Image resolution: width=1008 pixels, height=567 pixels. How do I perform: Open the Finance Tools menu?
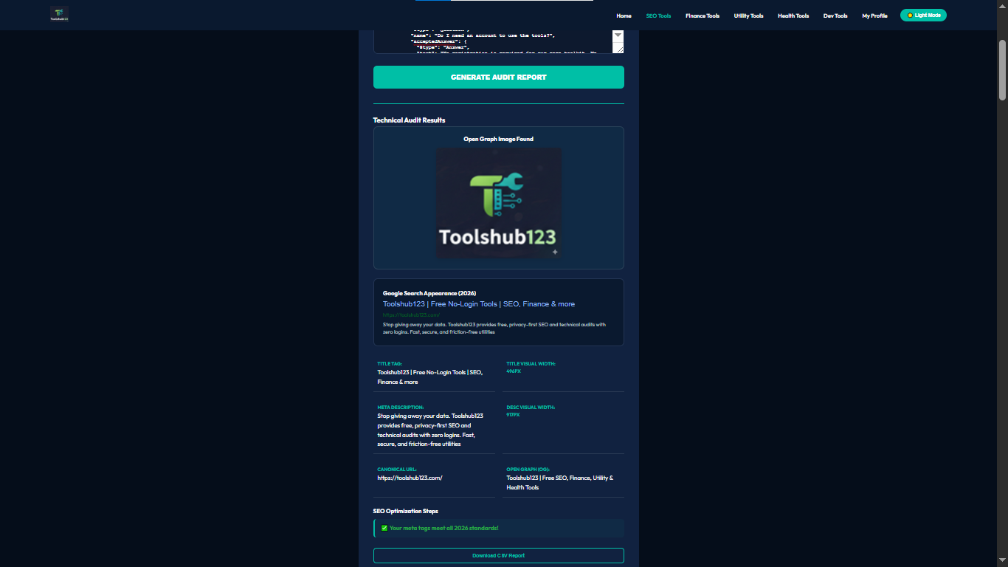click(x=702, y=16)
